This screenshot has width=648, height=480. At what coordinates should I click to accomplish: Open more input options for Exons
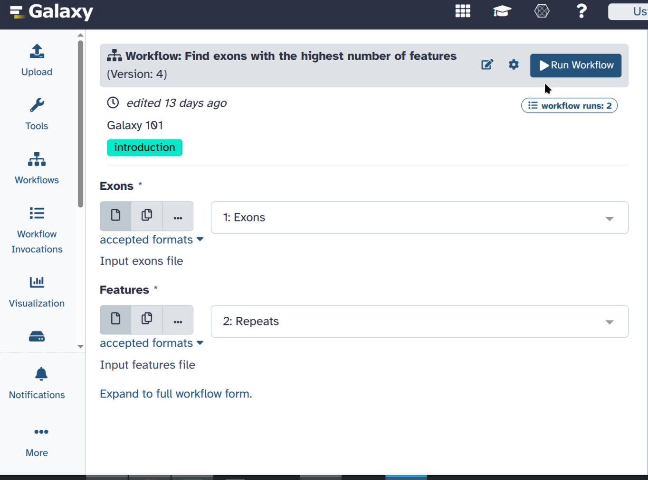coord(178,216)
